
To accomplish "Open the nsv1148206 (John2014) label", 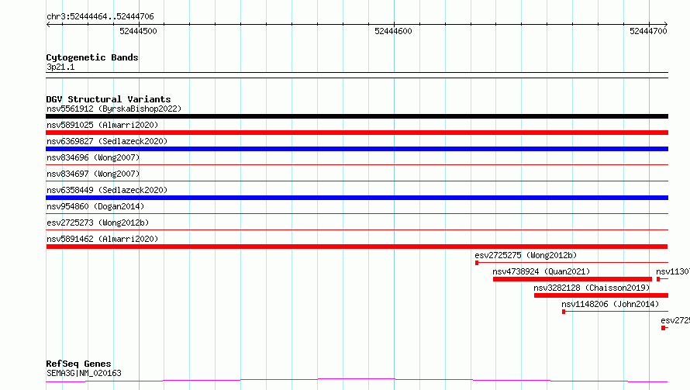I will 610,304.
